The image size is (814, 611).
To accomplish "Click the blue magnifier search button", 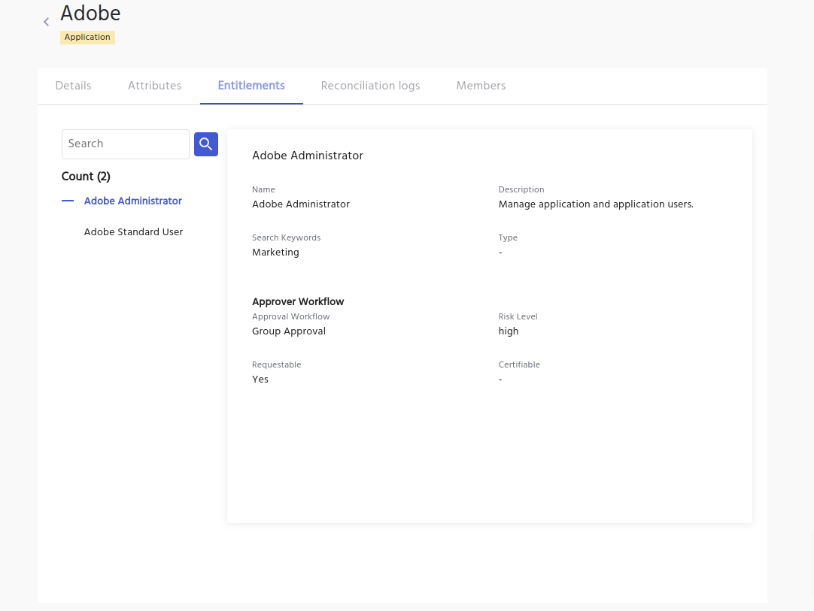I will tap(205, 144).
